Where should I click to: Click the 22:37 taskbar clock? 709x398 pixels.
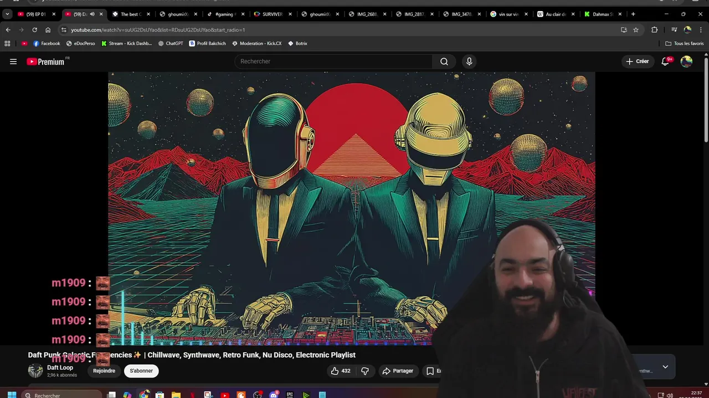pyautogui.click(x=696, y=394)
